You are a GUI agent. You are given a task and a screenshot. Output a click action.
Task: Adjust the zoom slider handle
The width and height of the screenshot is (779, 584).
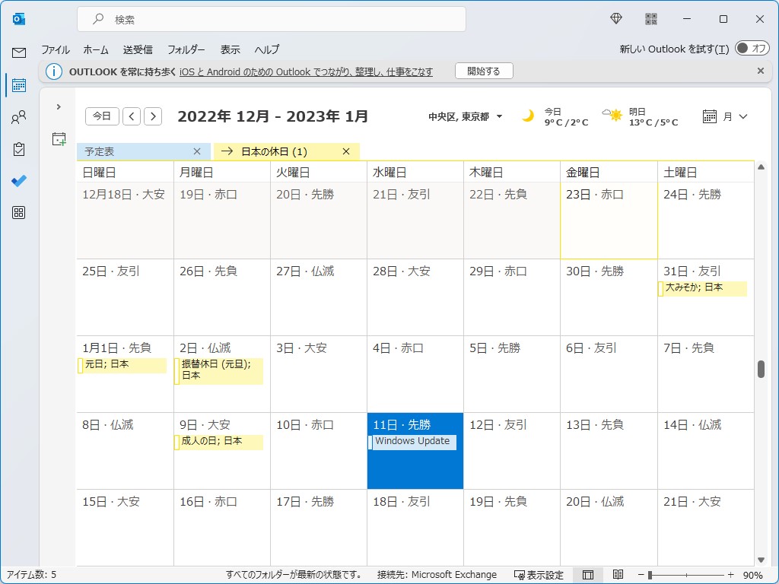click(x=650, y=575)
